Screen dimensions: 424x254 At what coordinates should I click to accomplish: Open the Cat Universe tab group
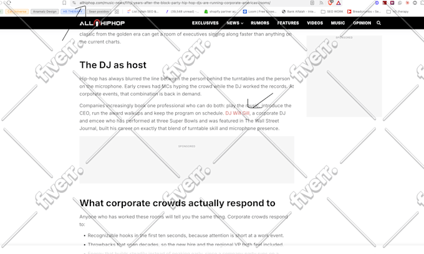(x=17, y=12)
